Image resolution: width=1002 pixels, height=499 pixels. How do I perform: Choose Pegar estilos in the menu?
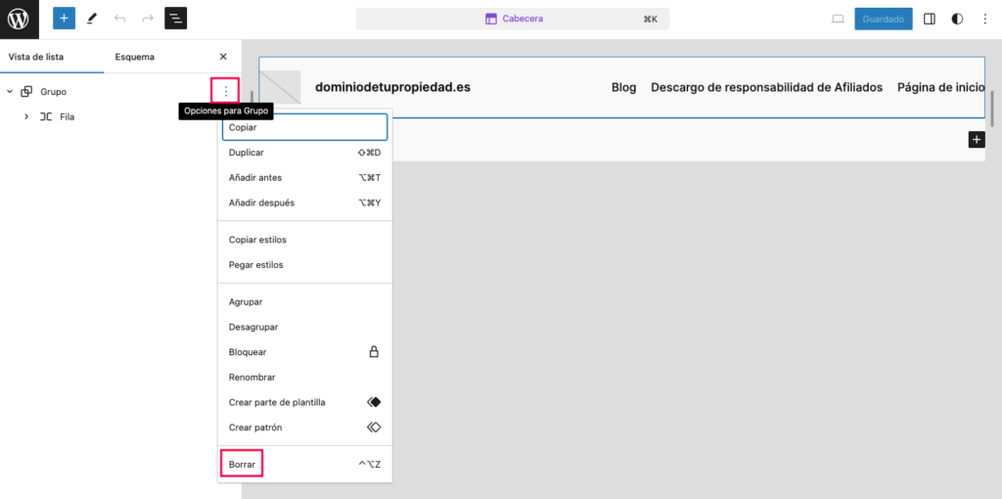point(305,264)
